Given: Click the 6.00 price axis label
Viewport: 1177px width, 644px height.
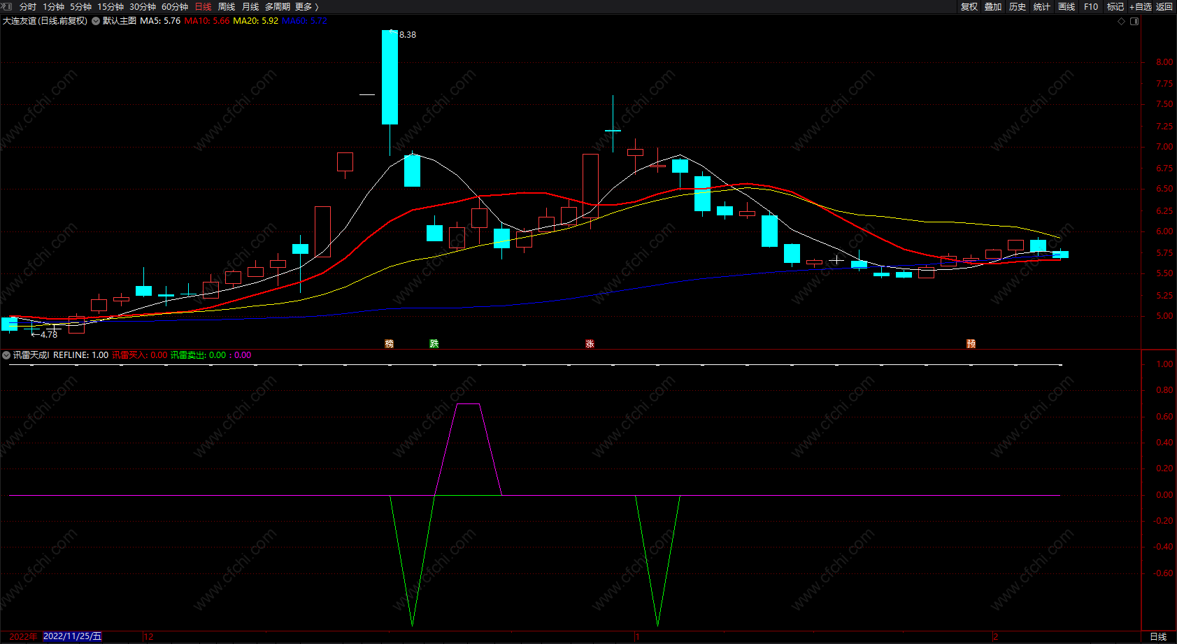Looking at the screenshot, I should pyautogui.click(x=1164, y=231).
